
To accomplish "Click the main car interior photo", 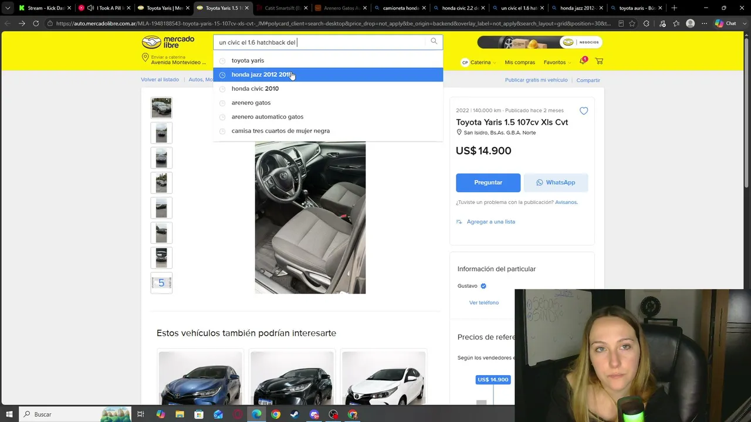I will point(310,217).
